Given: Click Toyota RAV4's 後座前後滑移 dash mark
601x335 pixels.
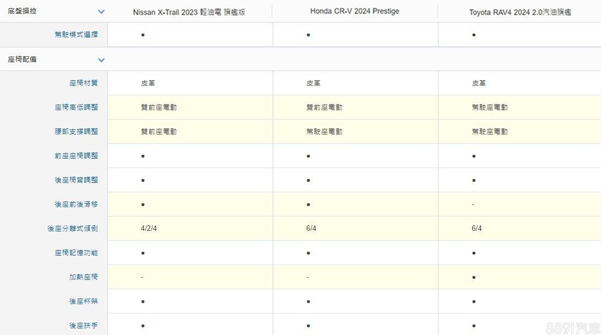Looking at the screenshot, I should (473, 204).
